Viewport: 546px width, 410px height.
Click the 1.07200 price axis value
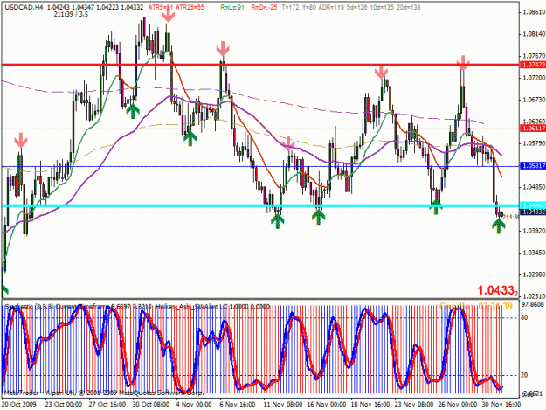click(534, 78)
